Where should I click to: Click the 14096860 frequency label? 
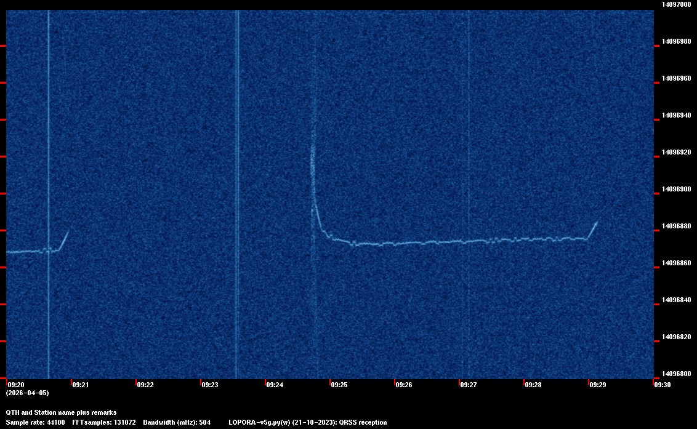pyautogui.click(x=677, y=263)
